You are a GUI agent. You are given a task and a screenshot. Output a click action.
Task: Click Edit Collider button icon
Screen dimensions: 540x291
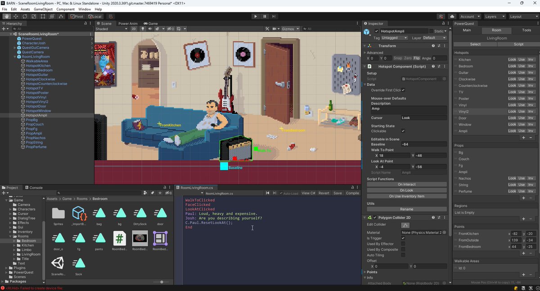pyautogui.click(x=405, y=224)
